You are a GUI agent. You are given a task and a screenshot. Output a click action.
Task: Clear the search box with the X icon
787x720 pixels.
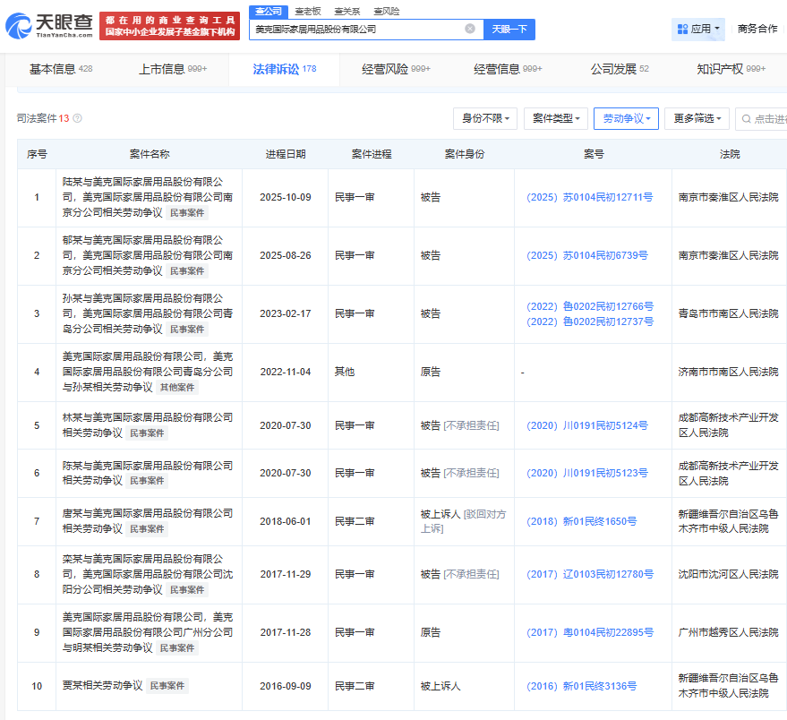click(470, 29)
